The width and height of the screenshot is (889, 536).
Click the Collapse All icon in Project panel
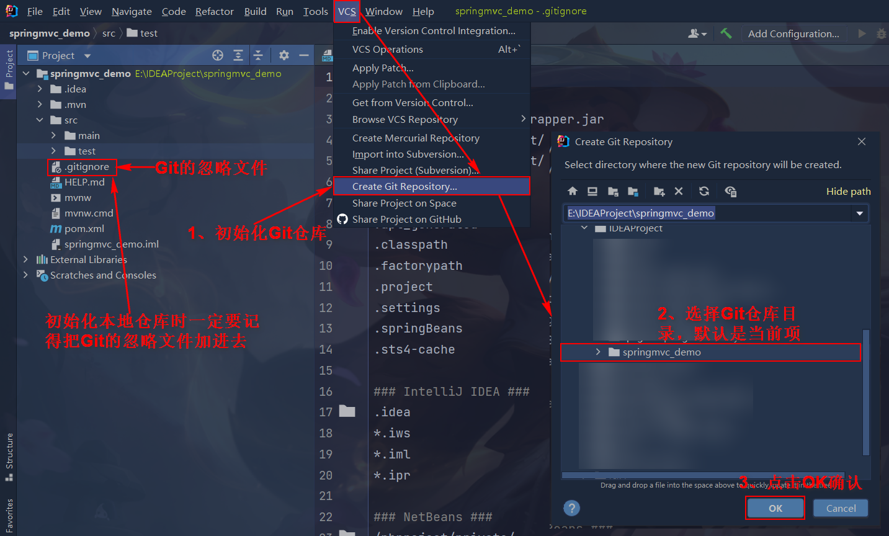[x=259, y=55]
